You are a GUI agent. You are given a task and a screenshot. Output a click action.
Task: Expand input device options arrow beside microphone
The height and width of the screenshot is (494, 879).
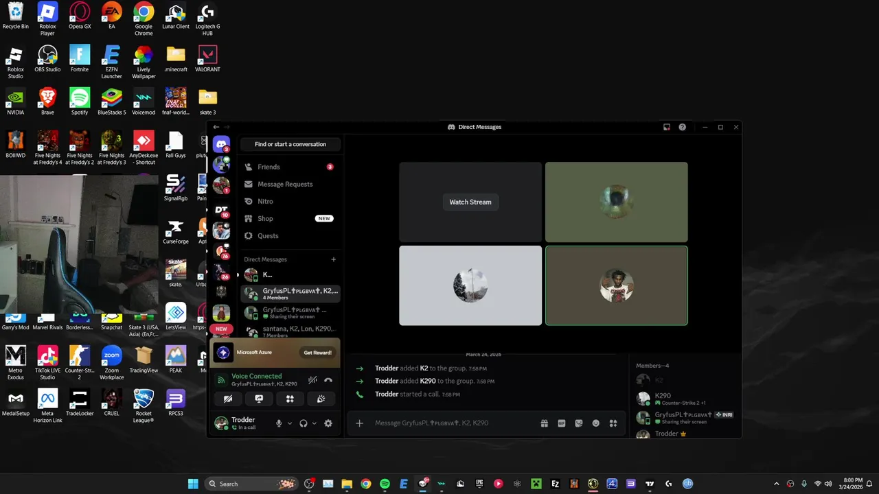pyautogui.click(x=290, y=423)
